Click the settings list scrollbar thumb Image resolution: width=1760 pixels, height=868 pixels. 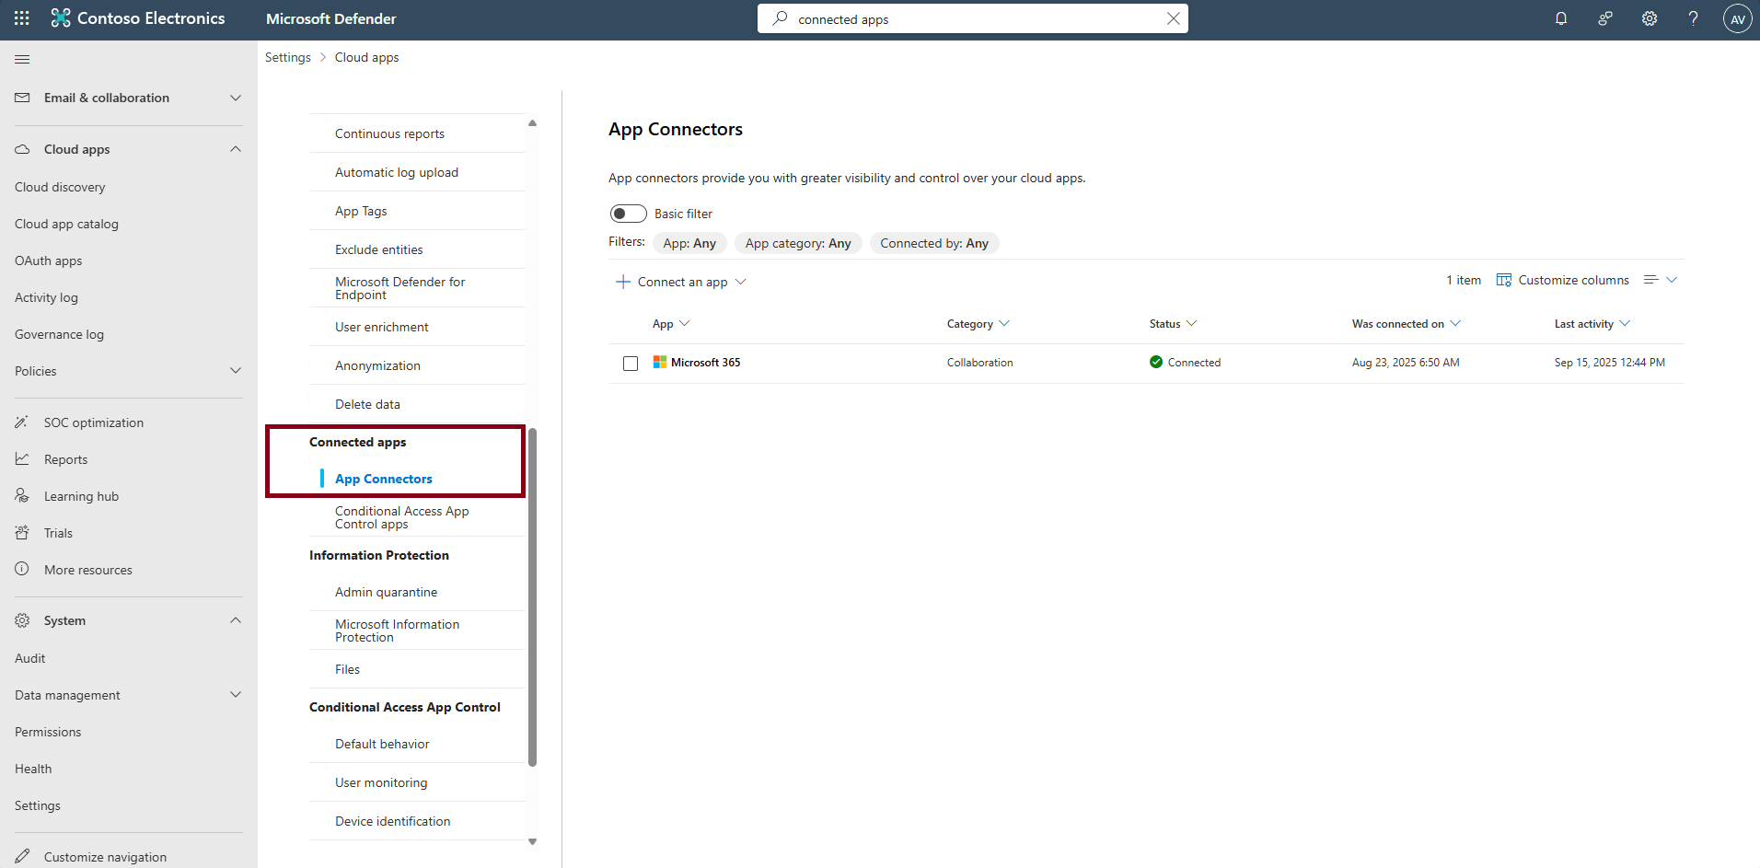point(532,596)
